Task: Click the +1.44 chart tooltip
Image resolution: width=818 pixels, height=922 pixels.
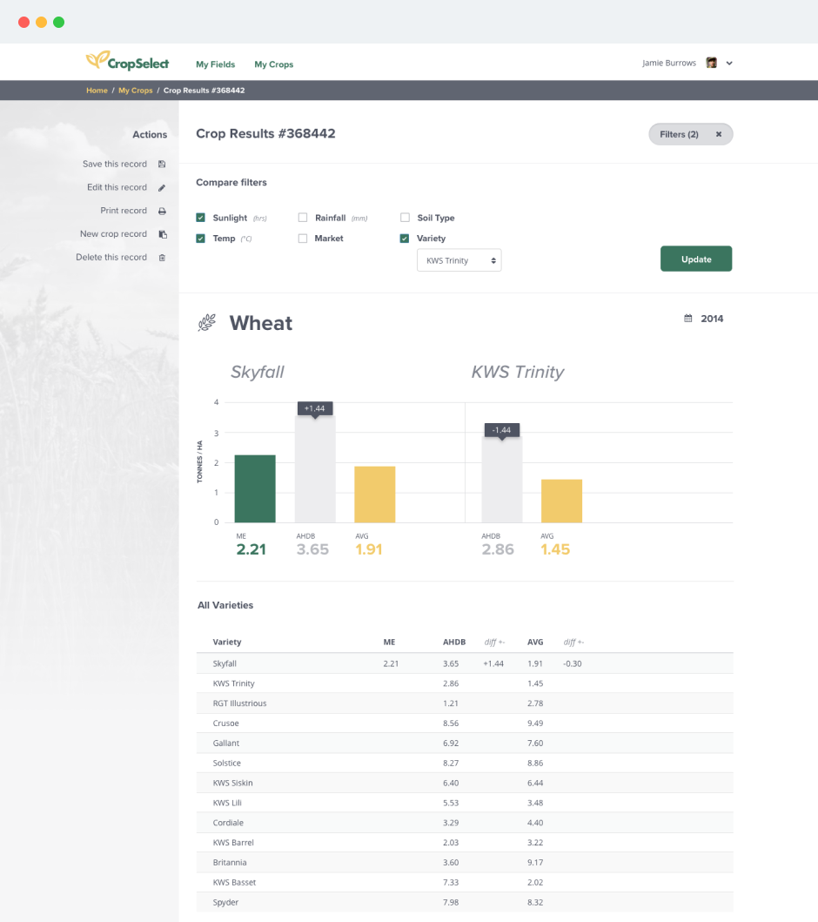Action: tap(315, 408)
